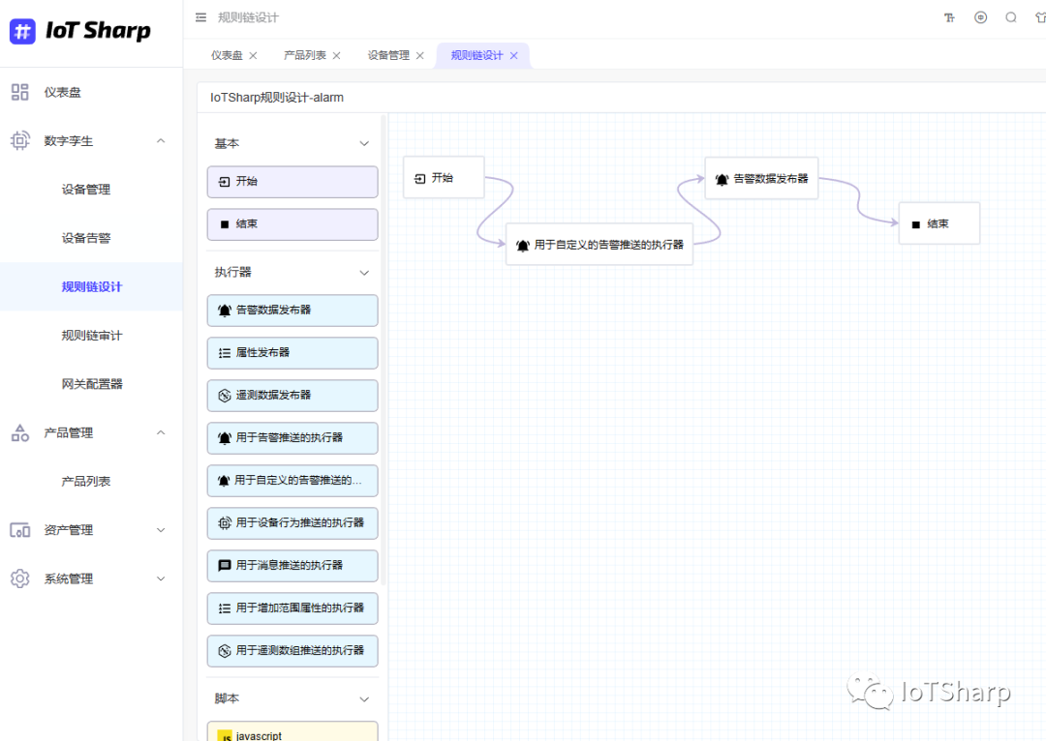Select 规则链设计 in the sidebar
Image resolution: width=1046 pixels, height=741 pixels.
[x=91, y=286]
